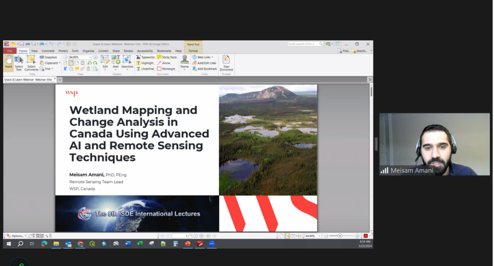Click the Open folder icon in quick access toolbar
494x266 pixels.
13,44
